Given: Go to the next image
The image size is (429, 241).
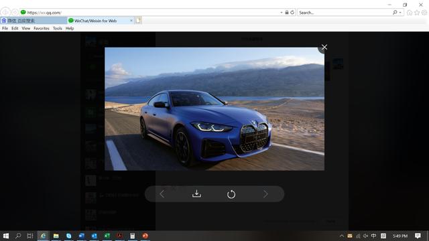Looking at the screenshot, I should (x=265, y=194).
